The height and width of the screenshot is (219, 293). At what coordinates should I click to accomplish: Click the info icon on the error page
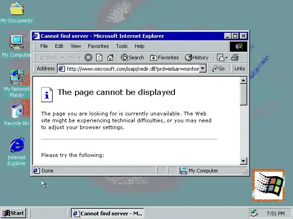tap(47, 94)
